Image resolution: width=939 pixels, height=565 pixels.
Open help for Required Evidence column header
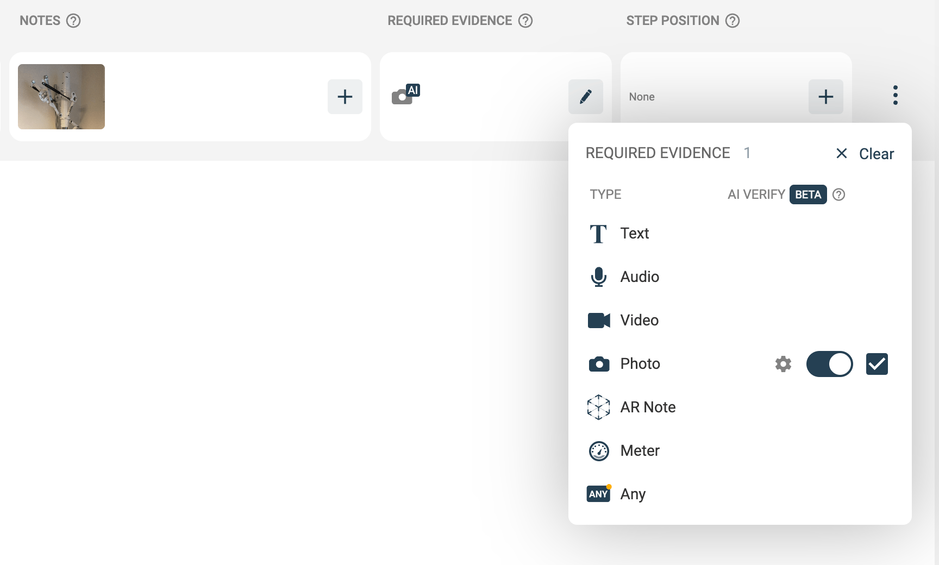pos(525,21)
